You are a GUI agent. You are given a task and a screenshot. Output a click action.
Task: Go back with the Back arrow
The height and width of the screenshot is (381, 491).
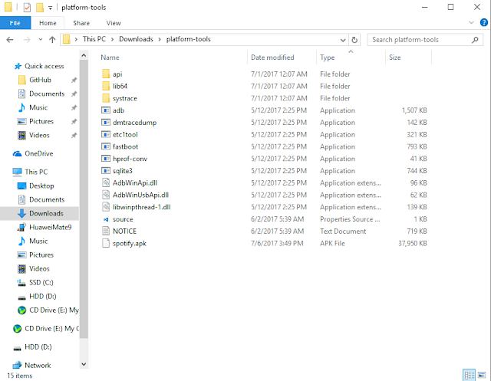[x=10, y=40]
